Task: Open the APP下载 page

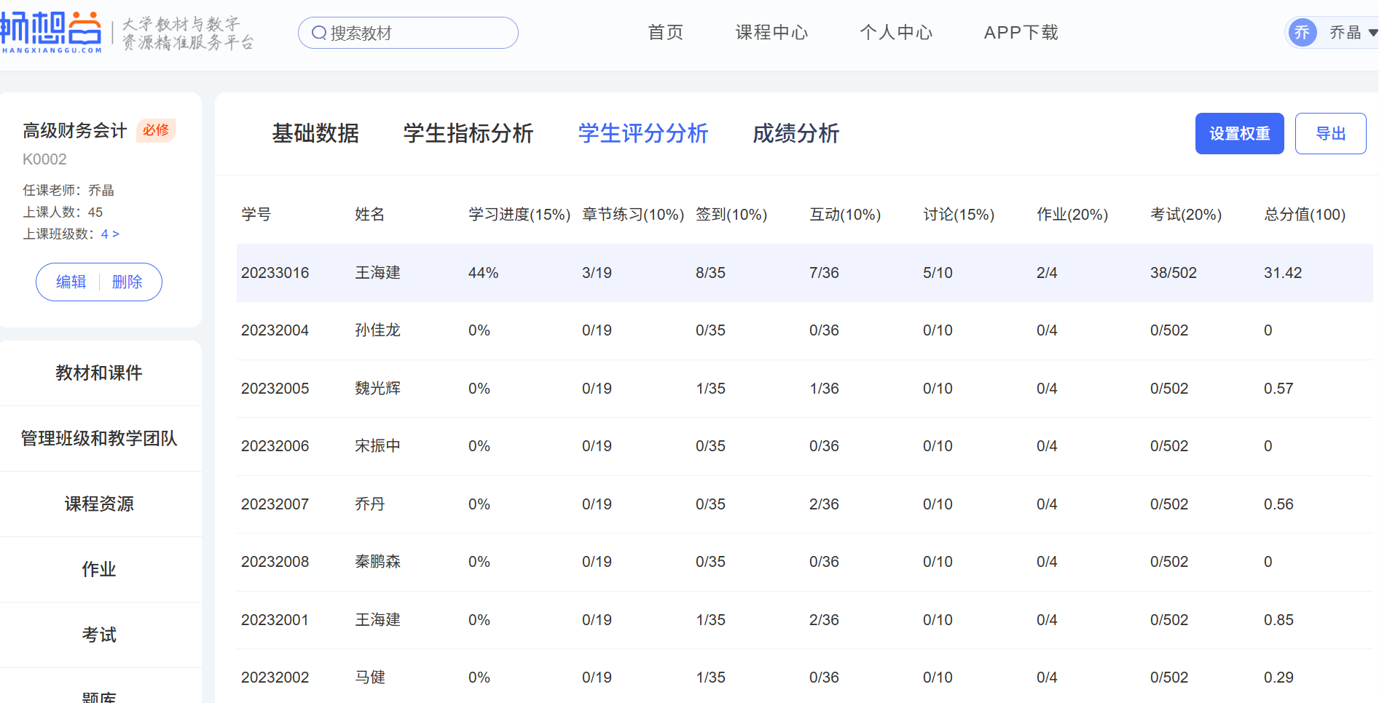Action: point(1021,33)
